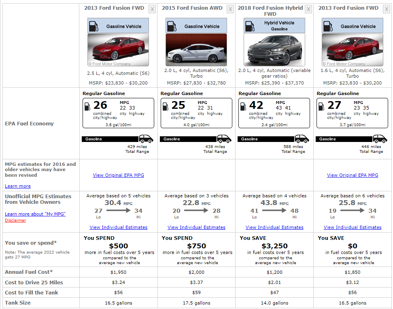Open the red 2013 Fusion 1.6 L Turbo photo
The image size is (393, 309).
coord(353,50)
